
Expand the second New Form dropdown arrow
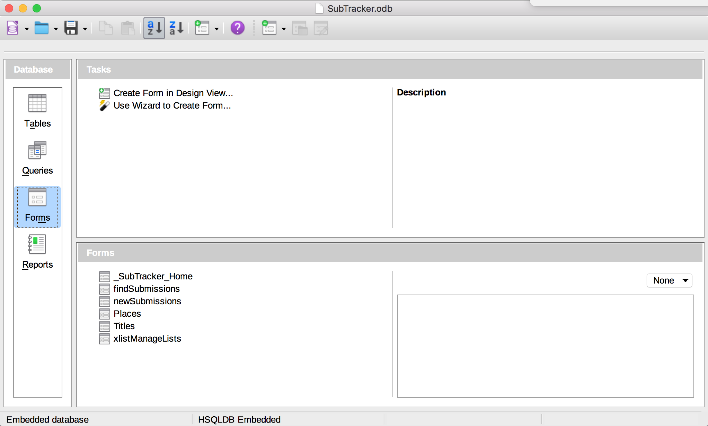coord(284,29)
